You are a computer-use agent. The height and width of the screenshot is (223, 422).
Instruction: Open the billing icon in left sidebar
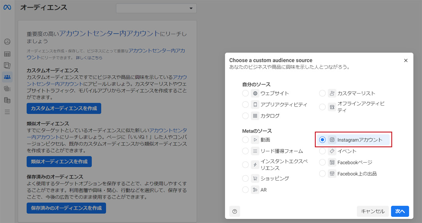click(x=7, y=100)
